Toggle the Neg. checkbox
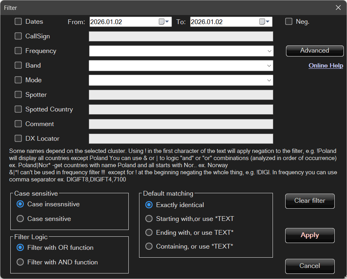Image resolution: width=347 pixels, height=279 pixels. coord(289,22)
